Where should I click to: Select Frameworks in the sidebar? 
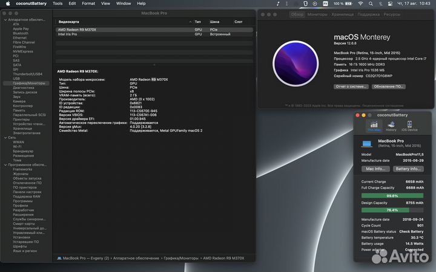pos(22,169)
